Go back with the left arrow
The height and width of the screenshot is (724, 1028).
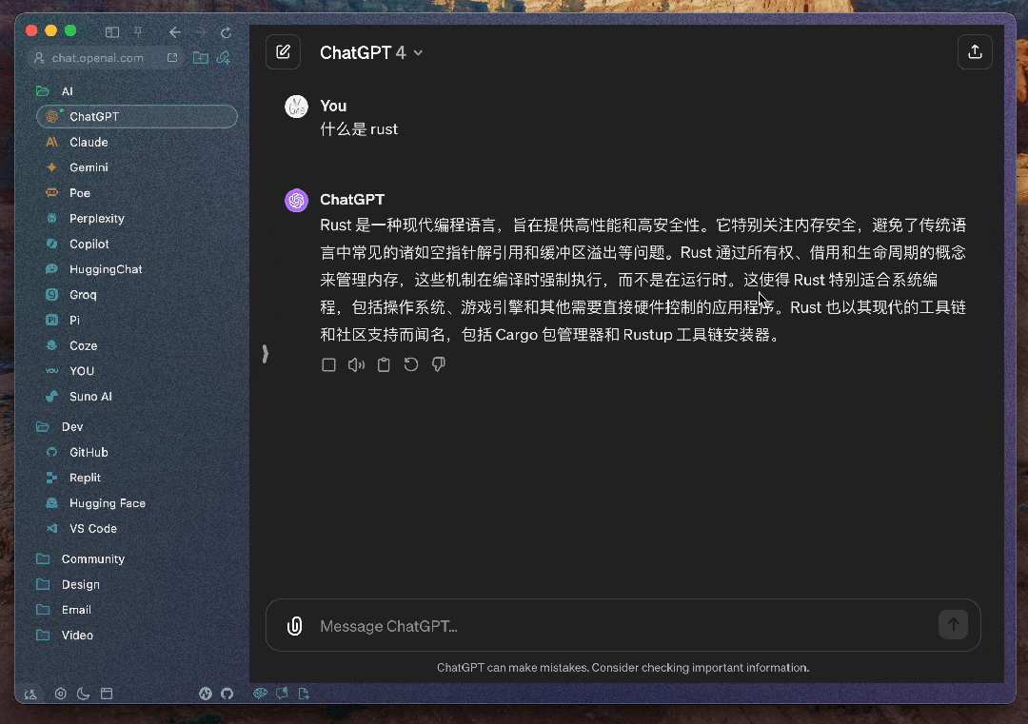click(x=174, y=32)
